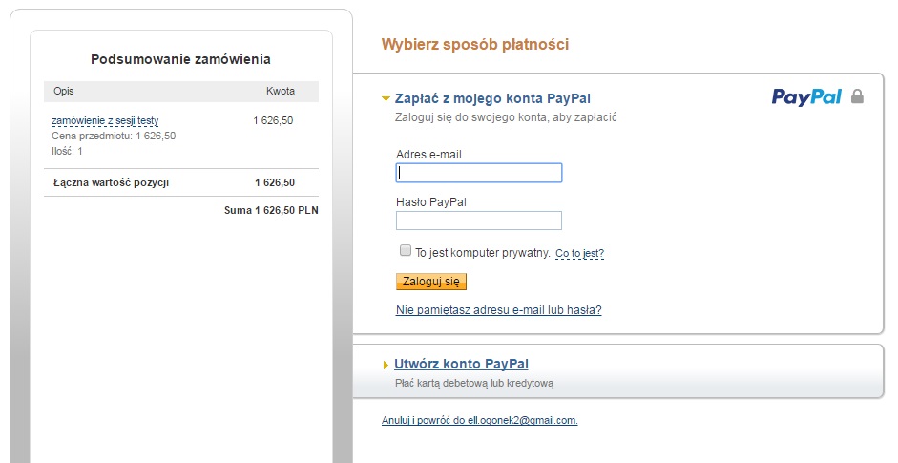This screenshot has width=898, height=463.
Task: Click the "Zapłać z mojego konta PayPal" heading
Action: click(x=492, y=98)
